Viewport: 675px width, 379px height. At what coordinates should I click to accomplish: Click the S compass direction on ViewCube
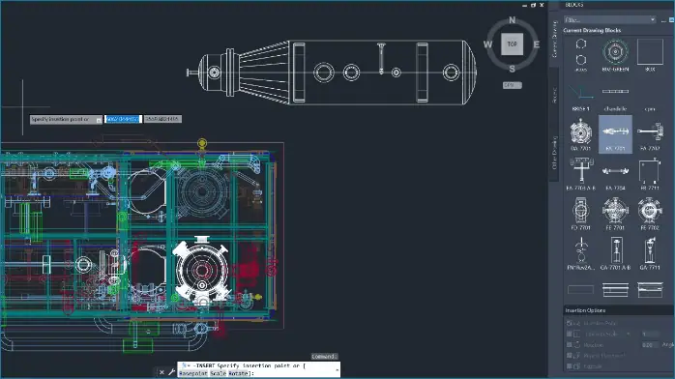[512, 69]
